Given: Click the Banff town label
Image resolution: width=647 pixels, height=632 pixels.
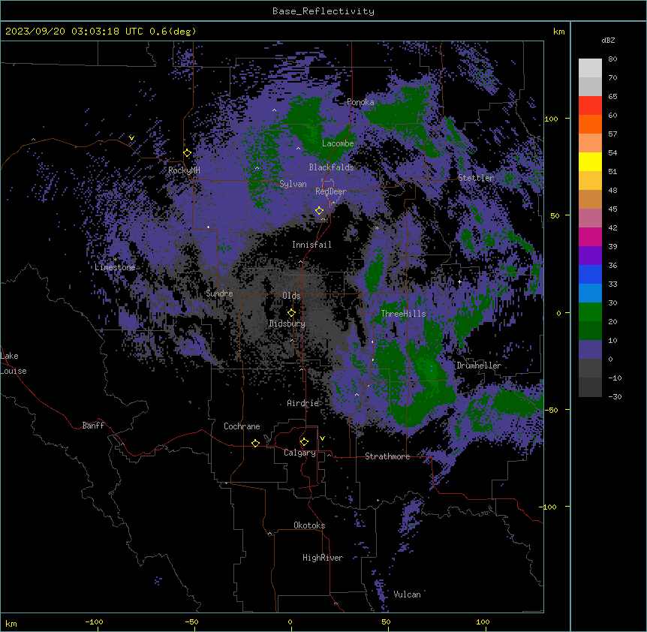Looking at the screenshot, I should coord(93,426).
